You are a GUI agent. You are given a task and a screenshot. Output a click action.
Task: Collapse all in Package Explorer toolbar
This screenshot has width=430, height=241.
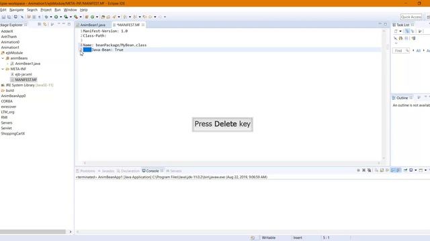tap(39, 25)
